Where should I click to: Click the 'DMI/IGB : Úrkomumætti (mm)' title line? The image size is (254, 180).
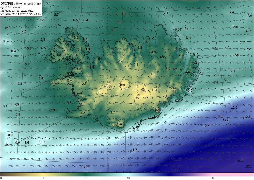click(21, 3)
